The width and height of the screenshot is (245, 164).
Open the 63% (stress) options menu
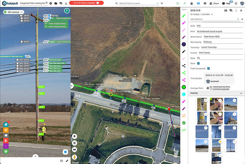tap(22, 12)
